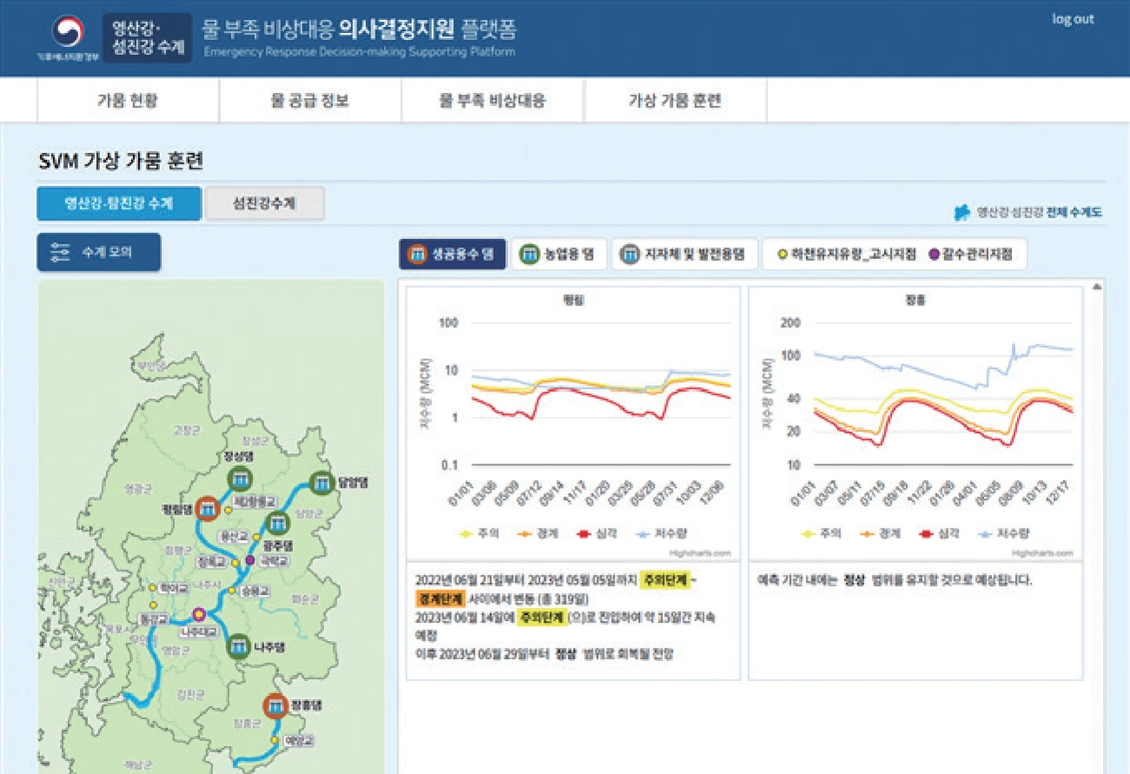The height and width of the screenshot is (774, 1130).
Task: Toggle the 경계 series in the 평림 chart legend
Action: pos(536,534)
